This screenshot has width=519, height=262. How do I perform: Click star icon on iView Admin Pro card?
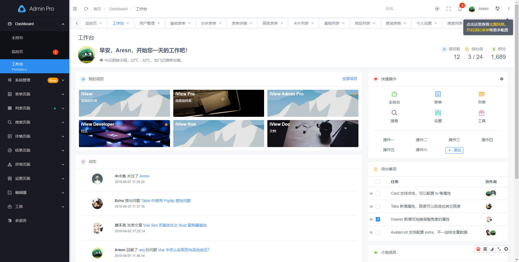point(354,94)
